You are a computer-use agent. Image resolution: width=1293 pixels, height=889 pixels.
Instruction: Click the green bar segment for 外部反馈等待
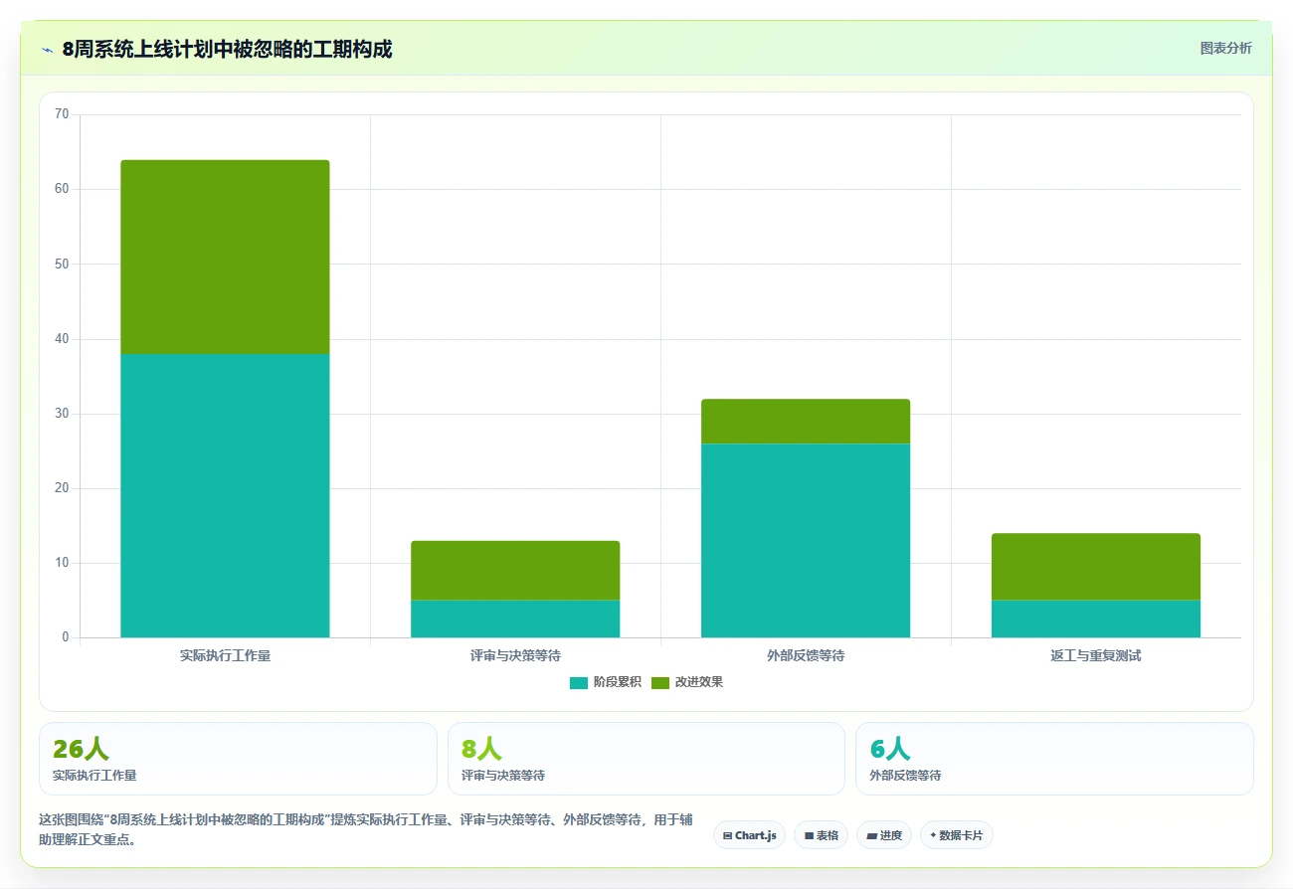click(x=806, y=421)
